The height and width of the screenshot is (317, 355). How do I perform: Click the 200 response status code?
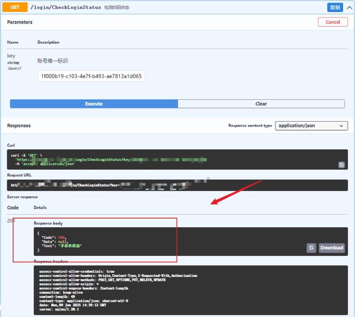[x=11, y=220]
